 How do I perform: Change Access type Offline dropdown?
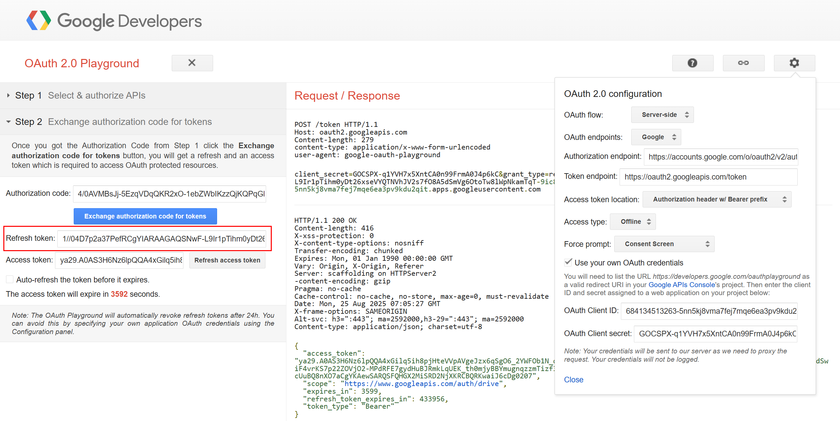click(632, 222)
